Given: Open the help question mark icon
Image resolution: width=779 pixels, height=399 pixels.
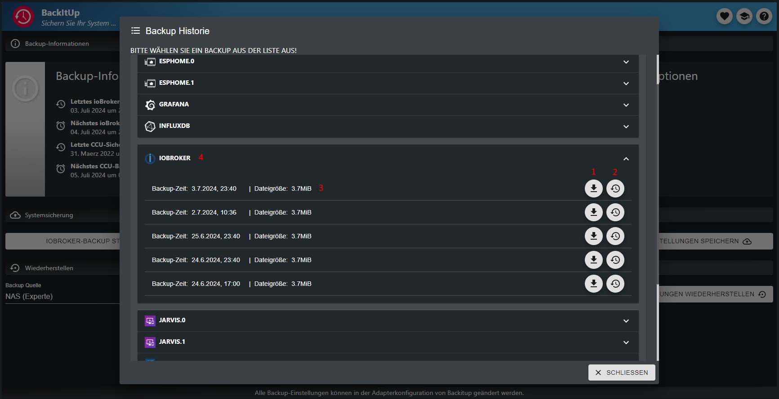Looking at the screenshot, I should pos(764,17).
